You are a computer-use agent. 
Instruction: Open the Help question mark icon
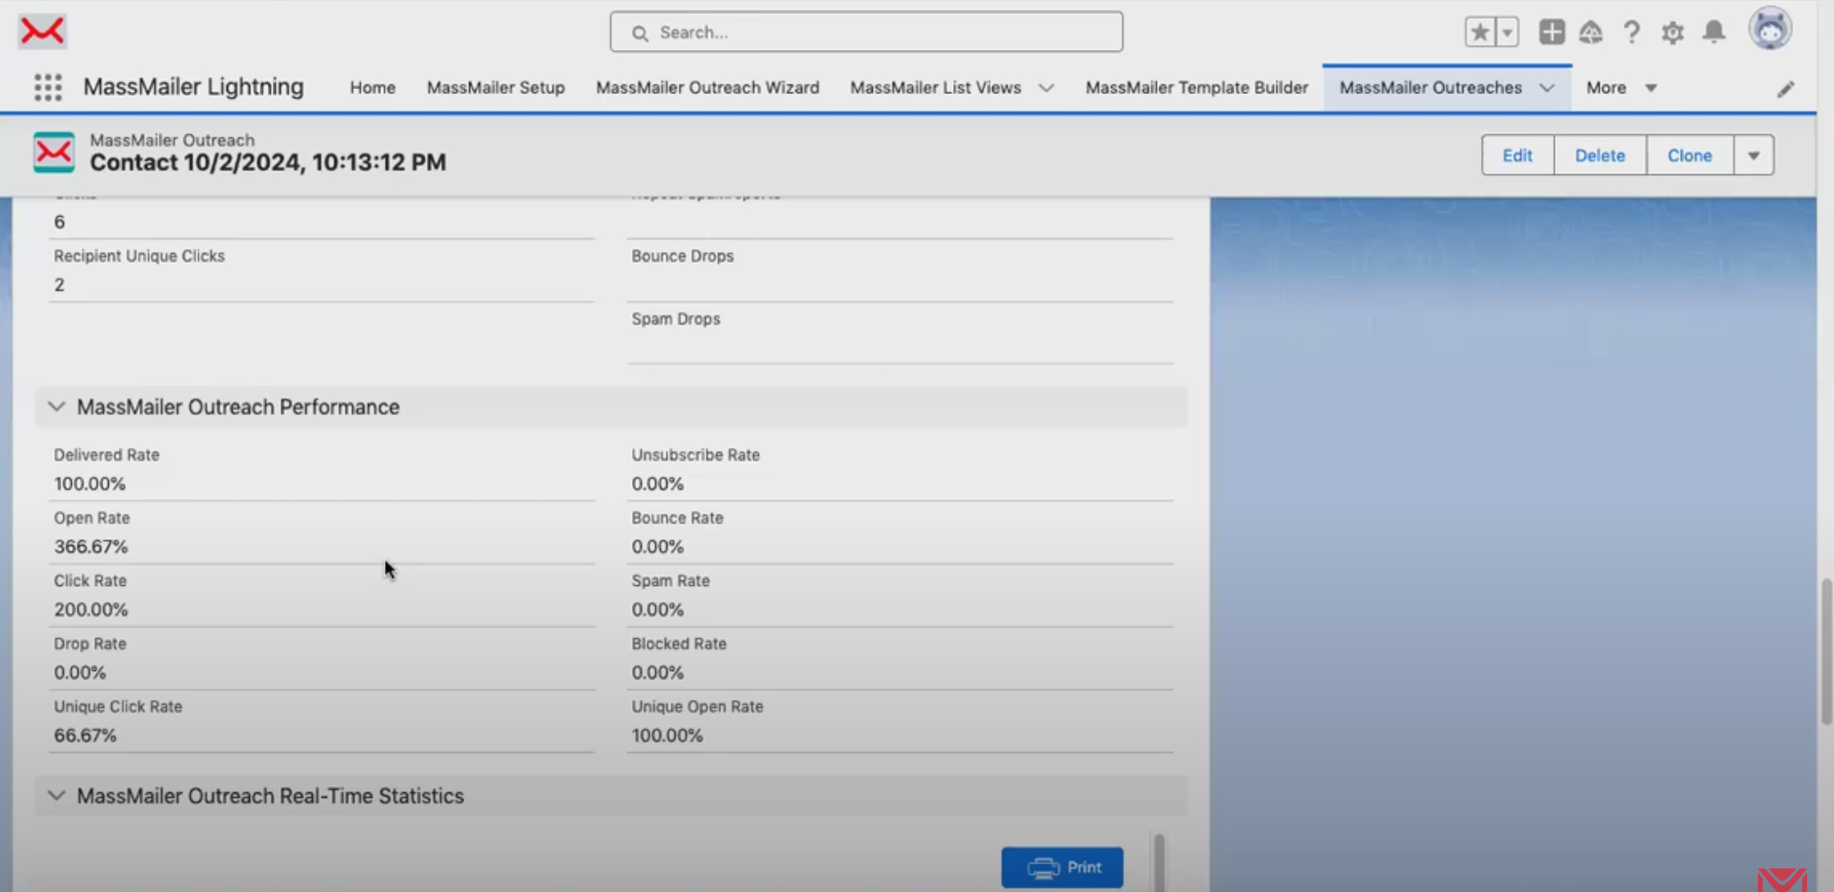click(1631, 32)
